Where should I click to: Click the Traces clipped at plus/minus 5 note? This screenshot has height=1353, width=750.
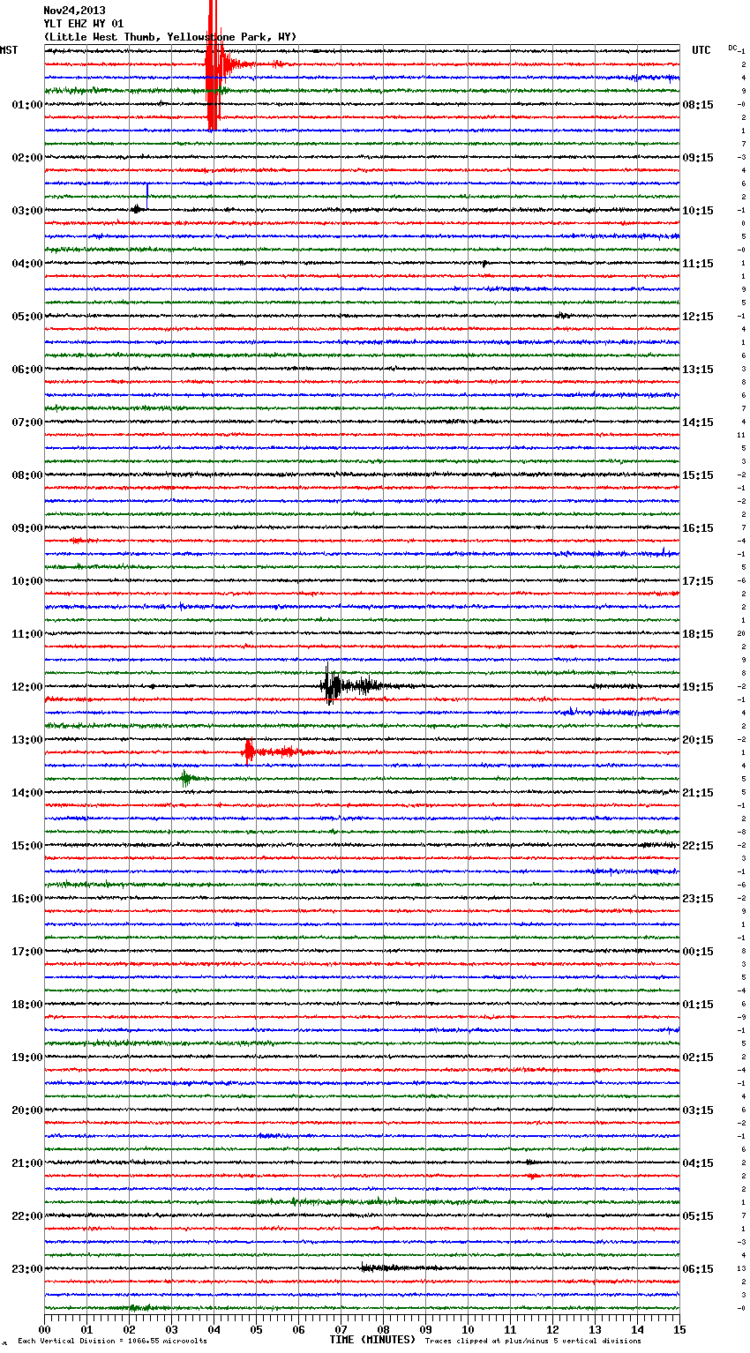533,1341
